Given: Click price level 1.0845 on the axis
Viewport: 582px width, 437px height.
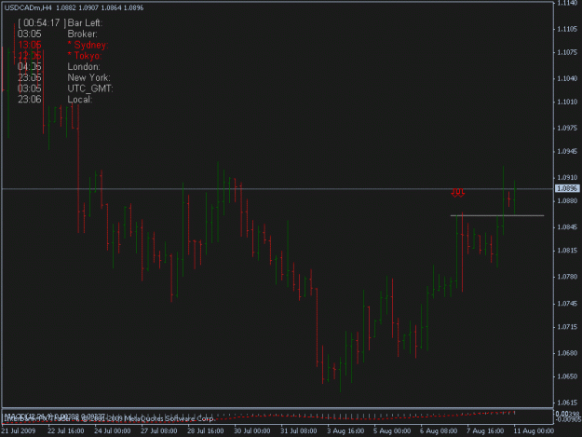Looking at the screenshot, I should [x=567, y=227].
